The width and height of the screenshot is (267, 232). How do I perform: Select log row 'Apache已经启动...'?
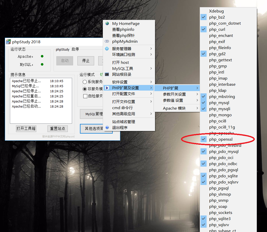point(41,106)
